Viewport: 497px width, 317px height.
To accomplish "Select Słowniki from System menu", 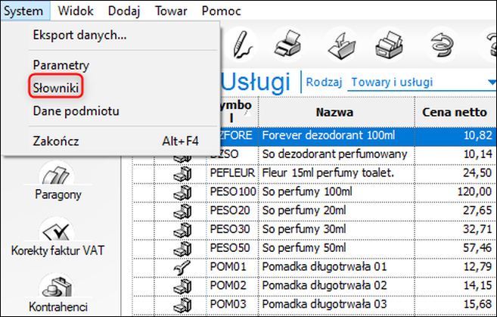I will (x=56, y=87).
